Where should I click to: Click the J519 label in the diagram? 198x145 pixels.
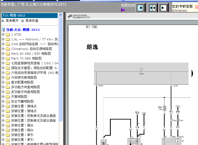(141, 74)
